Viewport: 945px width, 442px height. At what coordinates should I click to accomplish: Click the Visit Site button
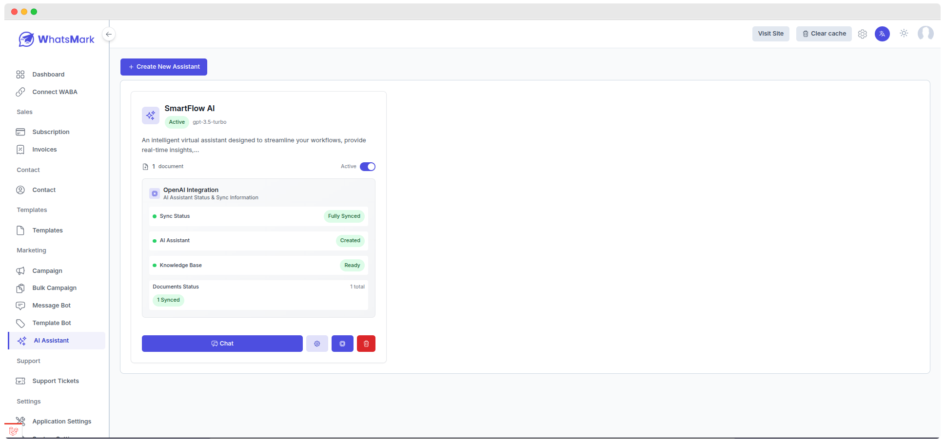click(771, 34)
